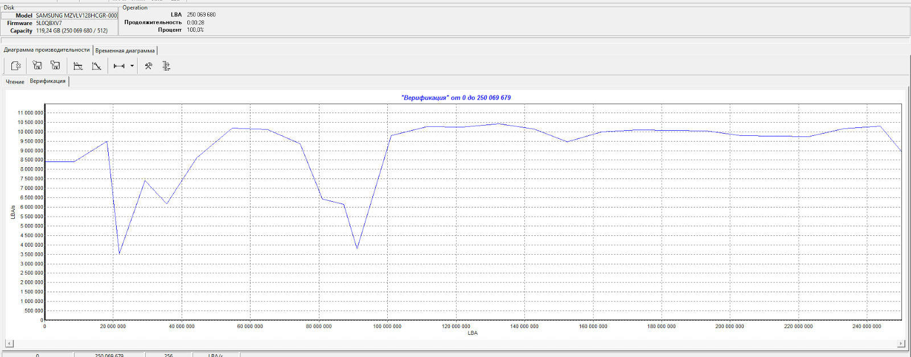Expand the range tool dropdown arrow
The width and height of the screenshot is (911, 357).
click(x=132, y=66)
